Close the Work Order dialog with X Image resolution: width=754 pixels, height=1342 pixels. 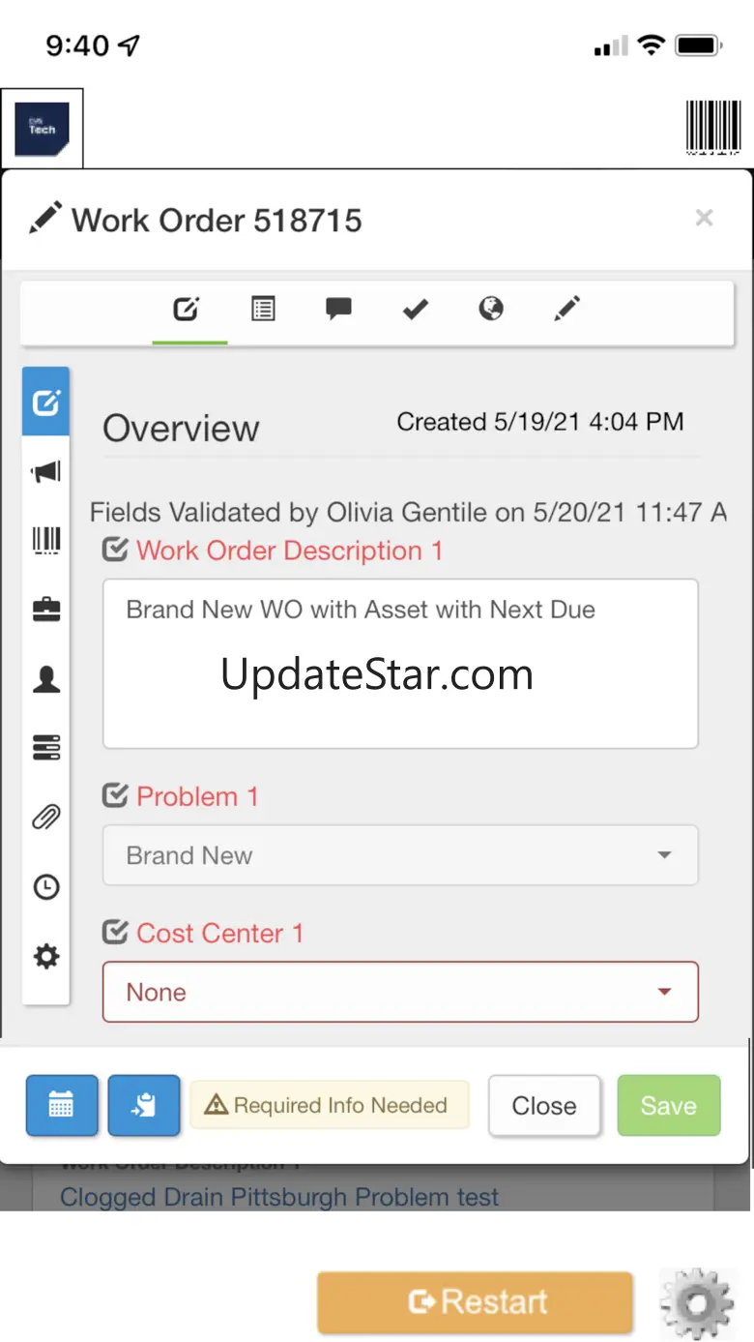click(705, 218)
